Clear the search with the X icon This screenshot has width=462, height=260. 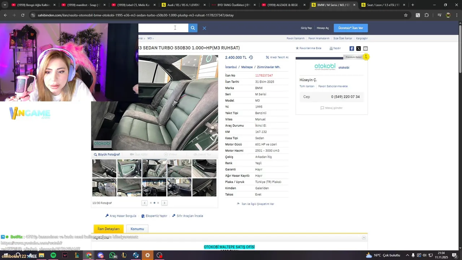click(204, 28)
